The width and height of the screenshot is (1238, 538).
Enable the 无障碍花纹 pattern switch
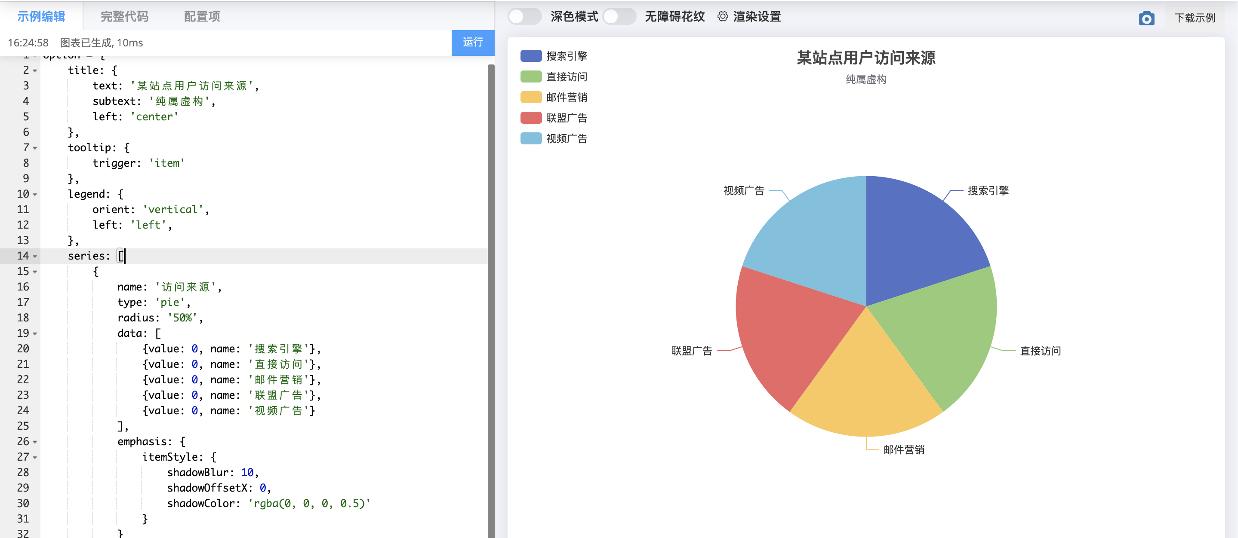coord(619,16)
